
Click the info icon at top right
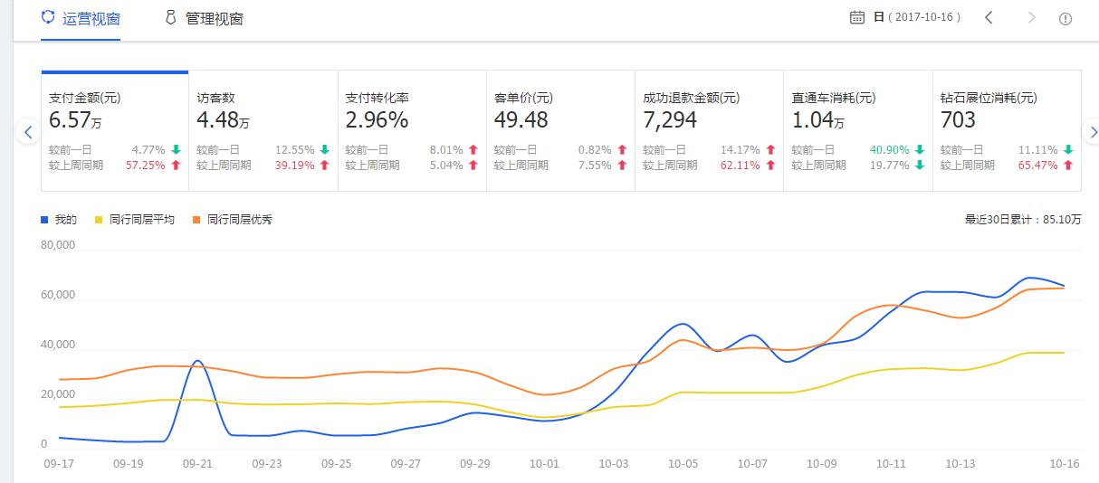1066,19
